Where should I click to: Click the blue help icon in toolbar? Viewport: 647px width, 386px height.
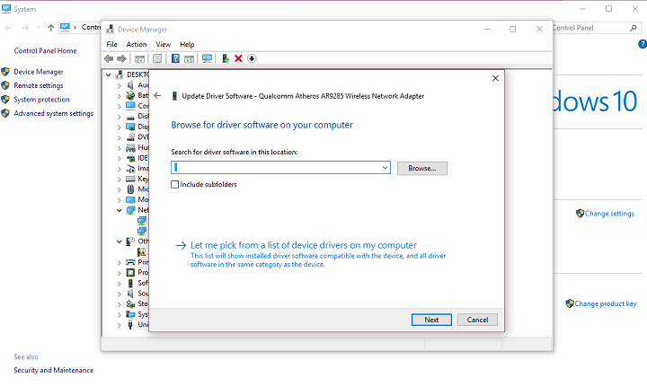175,58
